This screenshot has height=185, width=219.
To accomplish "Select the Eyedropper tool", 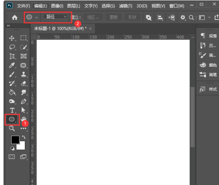I will click(x=12, y=65).
